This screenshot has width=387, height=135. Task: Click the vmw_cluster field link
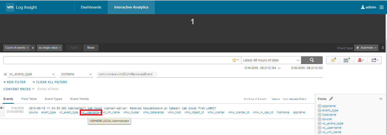click(x=131, y=112)
